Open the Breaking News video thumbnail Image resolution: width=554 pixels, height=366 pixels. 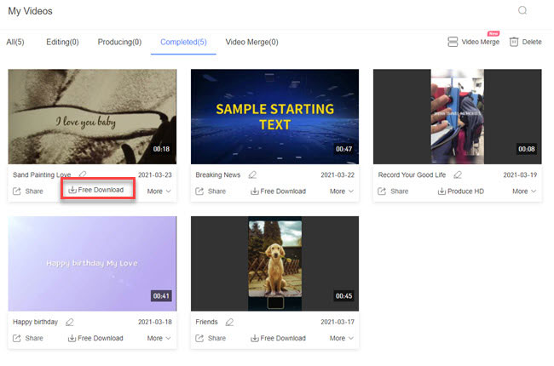tap(275, 117)
